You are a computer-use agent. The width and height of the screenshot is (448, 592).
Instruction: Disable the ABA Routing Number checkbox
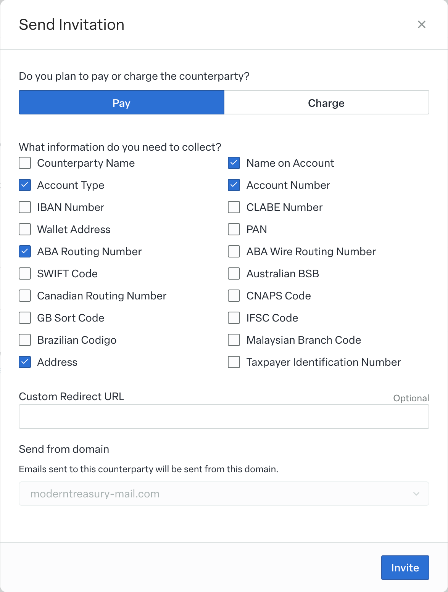(25, 252)
